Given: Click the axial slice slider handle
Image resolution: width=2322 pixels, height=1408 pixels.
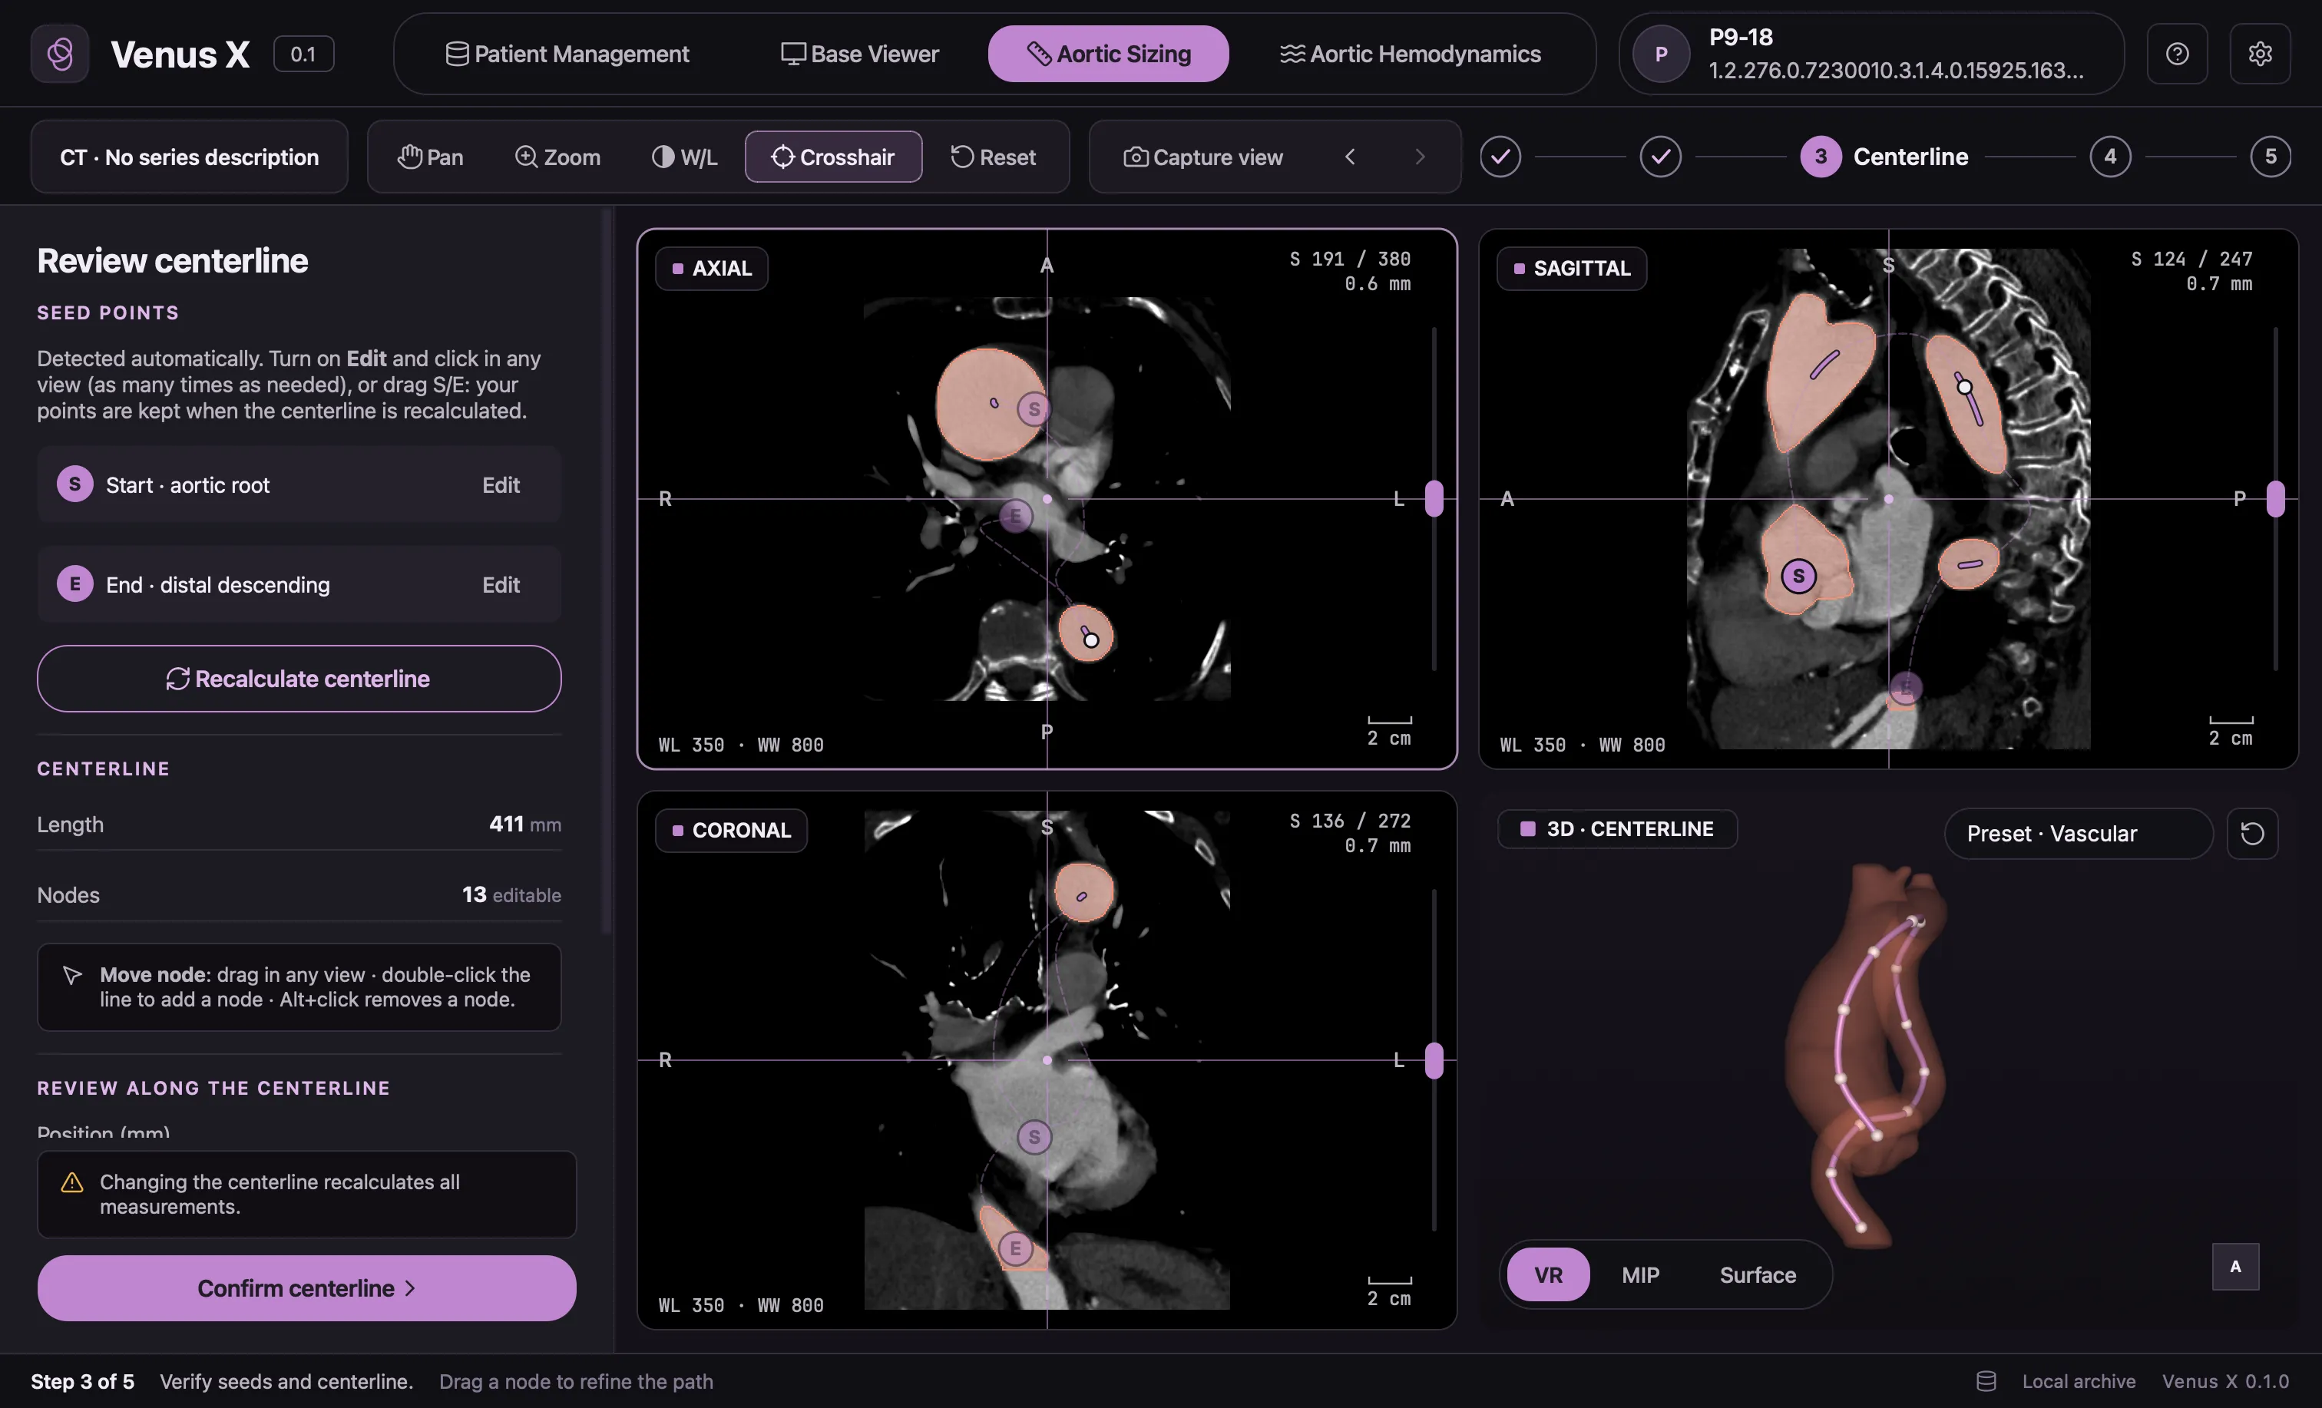Looking at the screenshot, I should pos(1434,498).
